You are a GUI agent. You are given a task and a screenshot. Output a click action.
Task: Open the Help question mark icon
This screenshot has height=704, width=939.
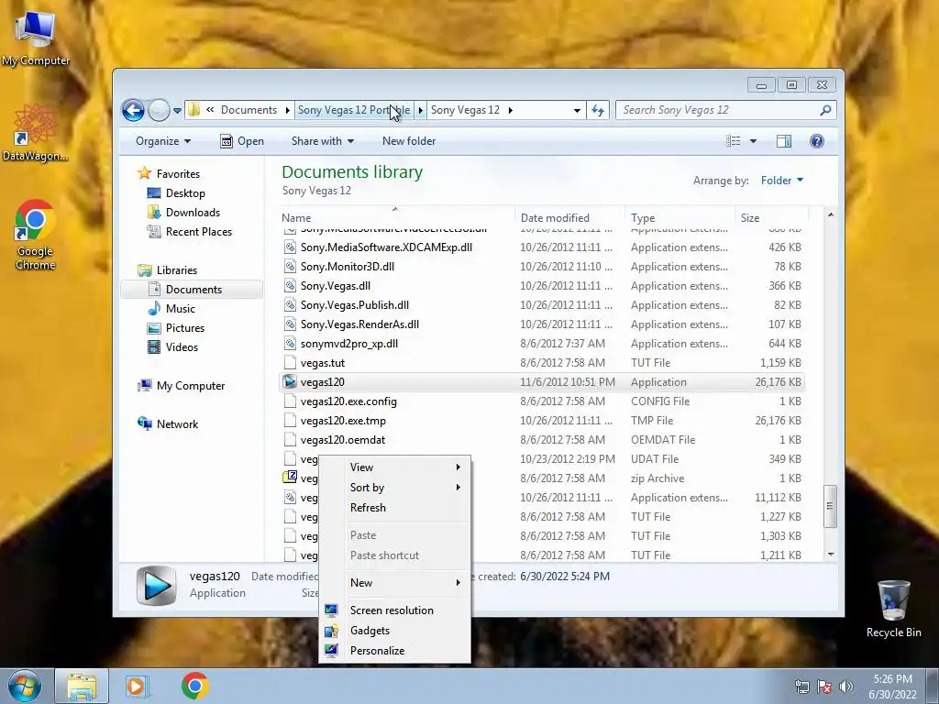click(817, 141)
